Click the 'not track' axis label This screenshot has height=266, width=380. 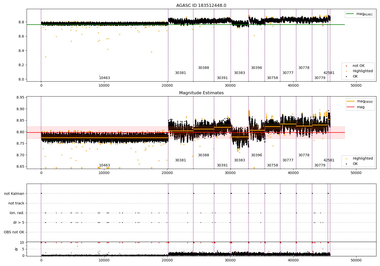(x=16, y=203)
